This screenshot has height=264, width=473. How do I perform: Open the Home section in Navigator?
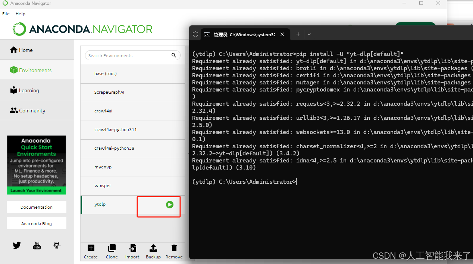click(x=37, y=50)
